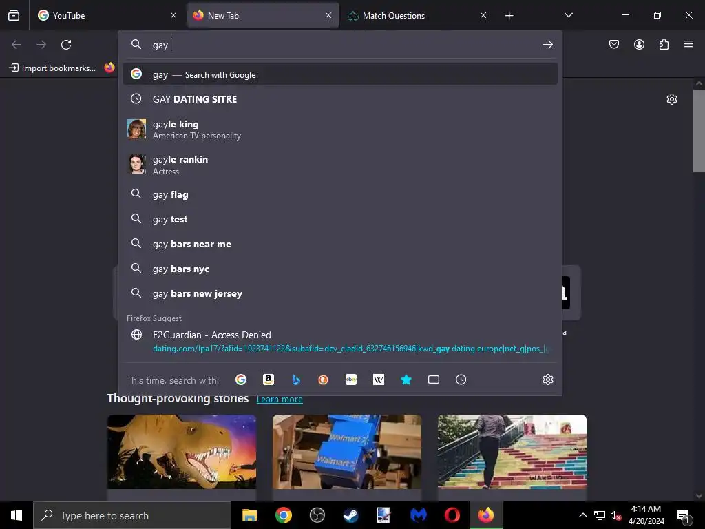Select GAY DATING SITRE history suggestion
The height and width of the screenshot is (529, 705).
point(340,99)
